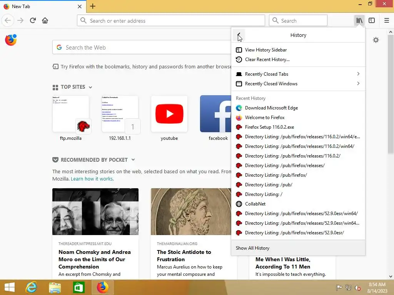
Task: Expand Recently Closed Tabs submenu
Action: 298,74
